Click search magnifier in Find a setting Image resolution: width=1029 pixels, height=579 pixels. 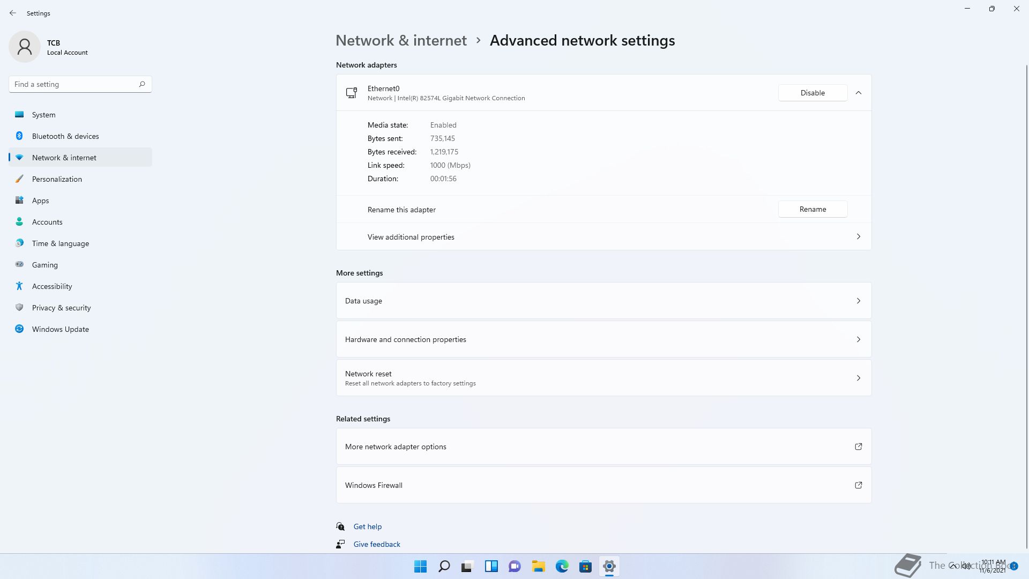point(142,84)
